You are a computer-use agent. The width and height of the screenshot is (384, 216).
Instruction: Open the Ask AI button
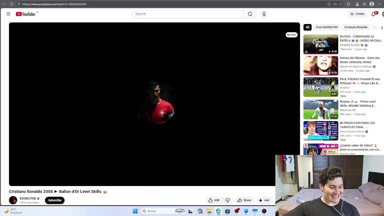(264, 200)
